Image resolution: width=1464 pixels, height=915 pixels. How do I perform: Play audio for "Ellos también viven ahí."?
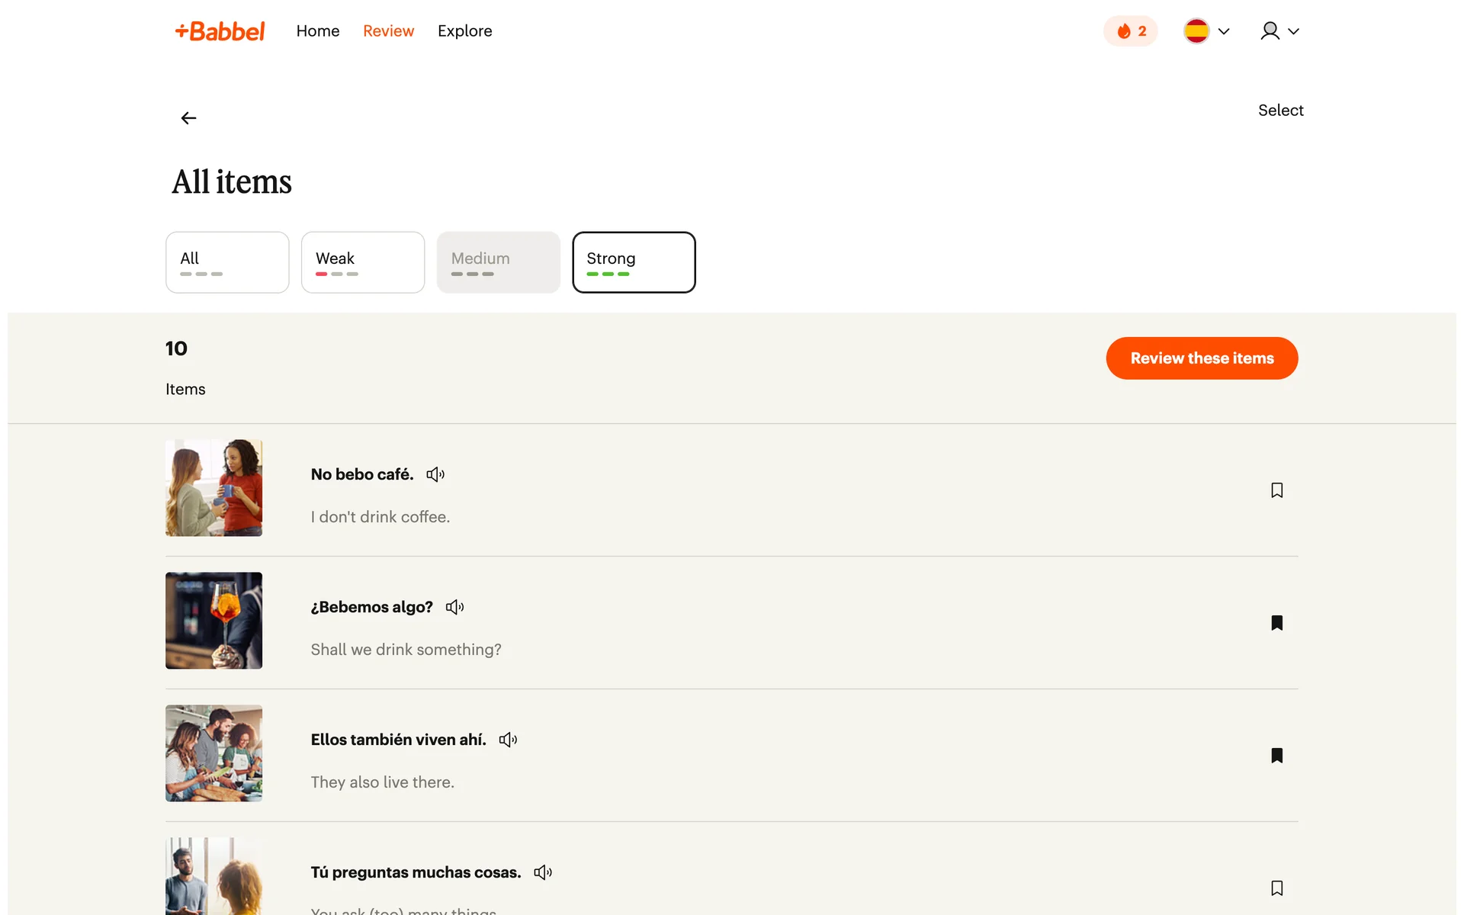508,740
